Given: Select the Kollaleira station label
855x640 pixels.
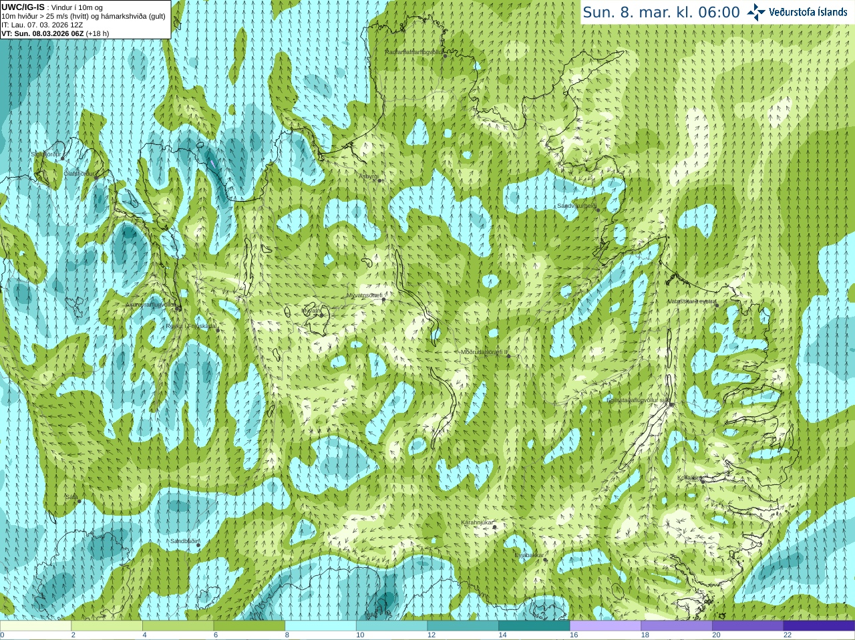Looking at the screenshot, I should click(689, 478).
